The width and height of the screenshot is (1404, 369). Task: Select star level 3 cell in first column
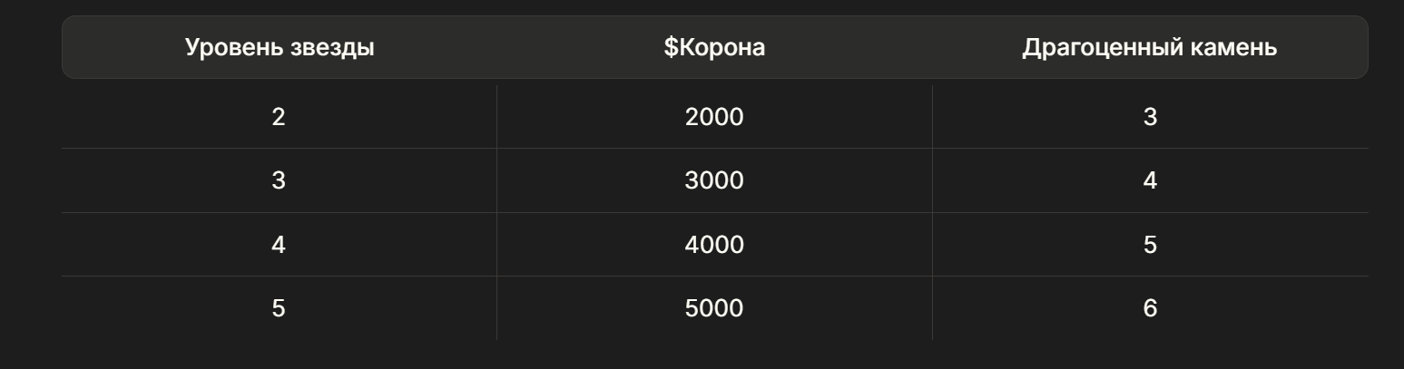point(279,180)
